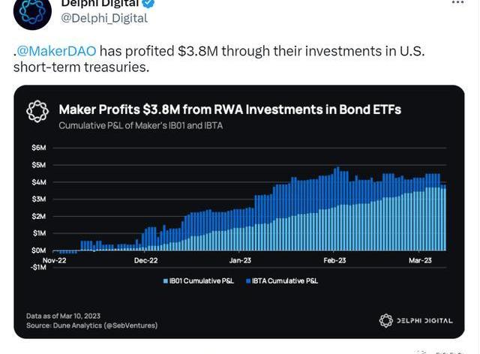Click the chart title about Maker Profits
This screenshot has height=354, width=480.
(x=229, y=109)
